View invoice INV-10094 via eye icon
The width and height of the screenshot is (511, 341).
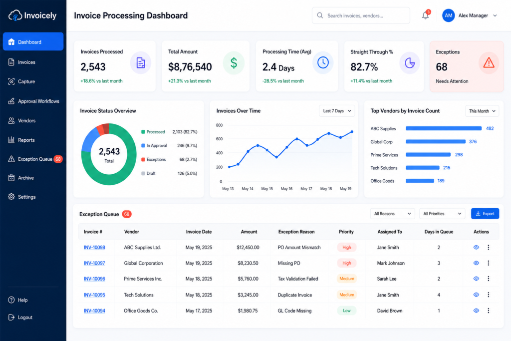click(476, 311)
